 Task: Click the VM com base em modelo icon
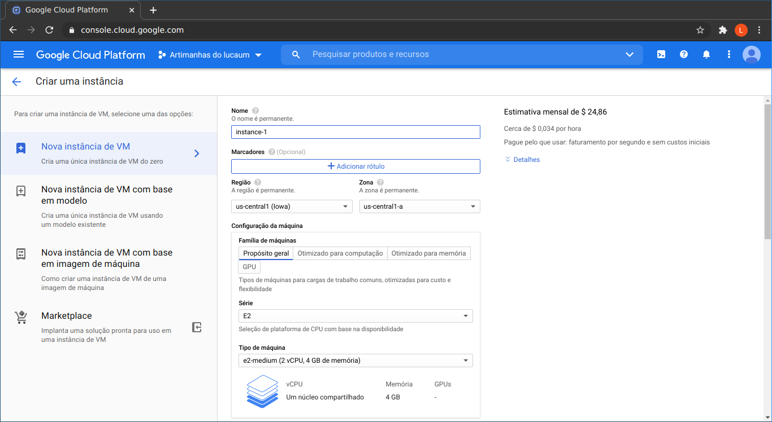point(21,191)
